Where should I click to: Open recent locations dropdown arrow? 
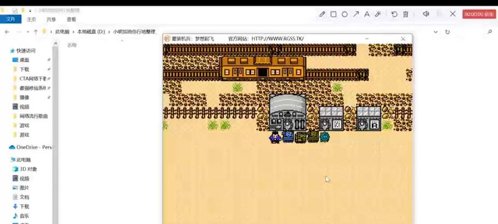coord(28,32)
